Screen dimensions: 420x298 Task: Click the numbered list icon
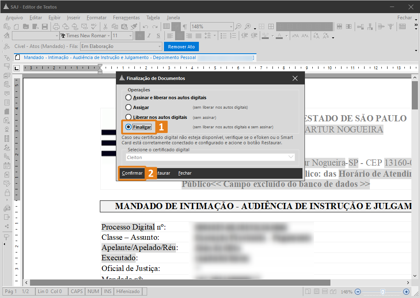tap(233, 36)
